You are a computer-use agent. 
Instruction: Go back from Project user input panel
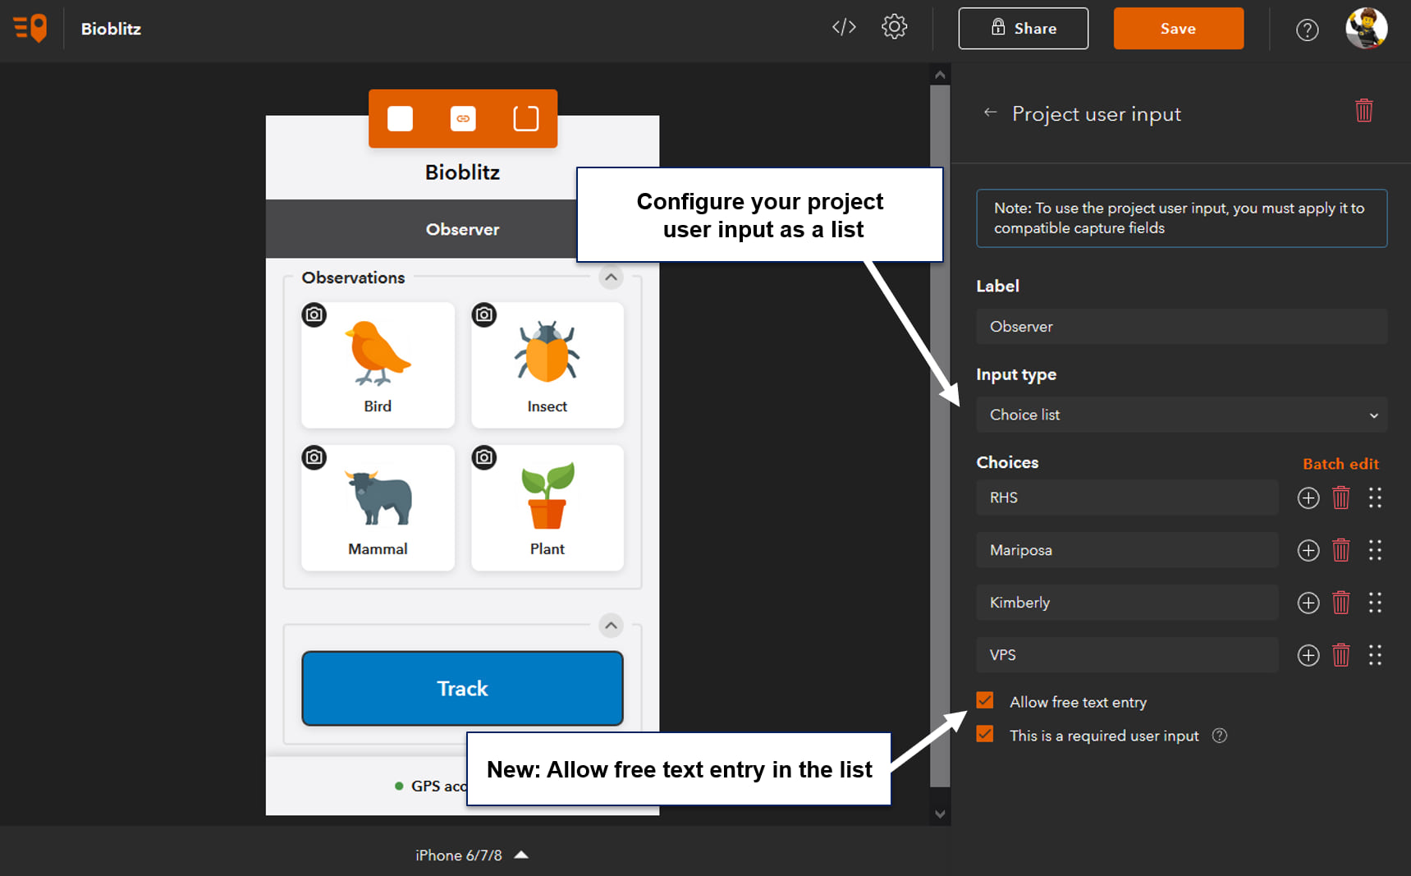(990, 113)
